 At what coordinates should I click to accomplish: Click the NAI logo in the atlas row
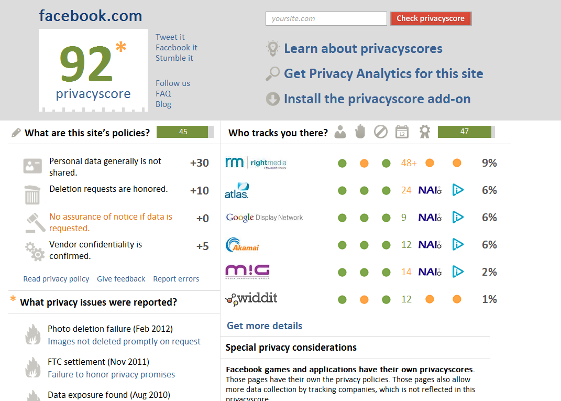pos(430,190)
